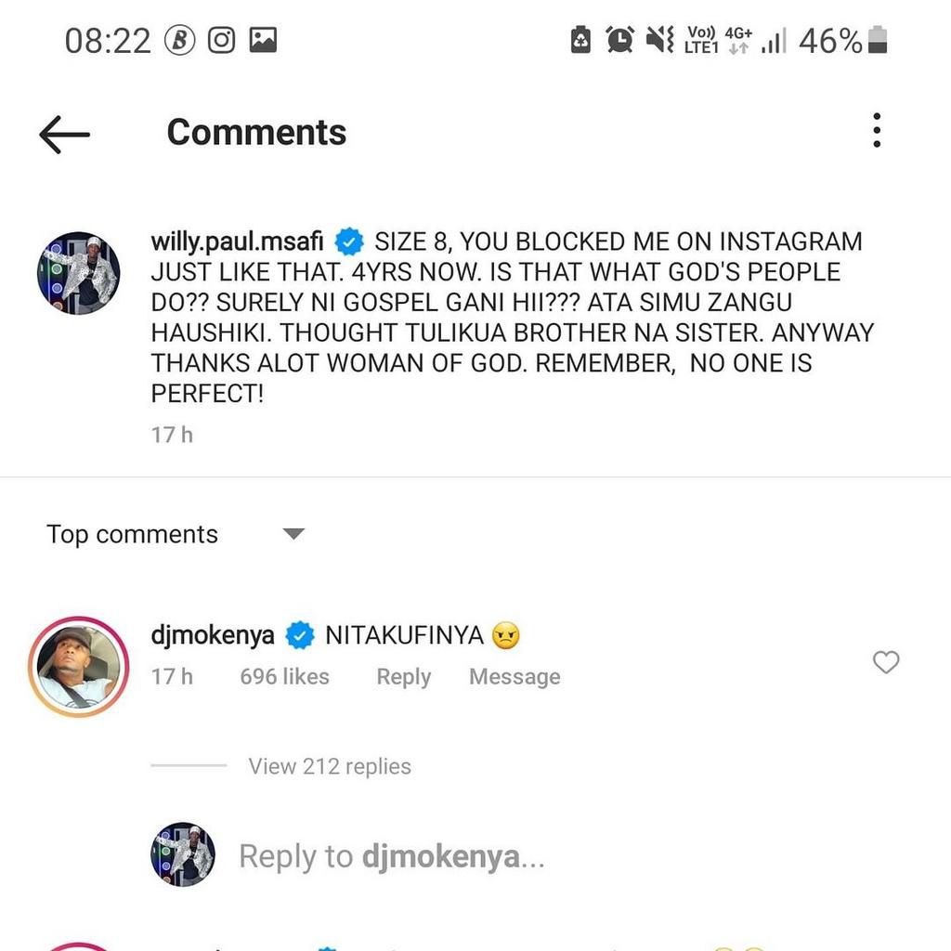Image resolution: width=951 pixels, height=951 pixels.
Task: Tap the muted vibrate status icon
Action: (x=659, y=40)
